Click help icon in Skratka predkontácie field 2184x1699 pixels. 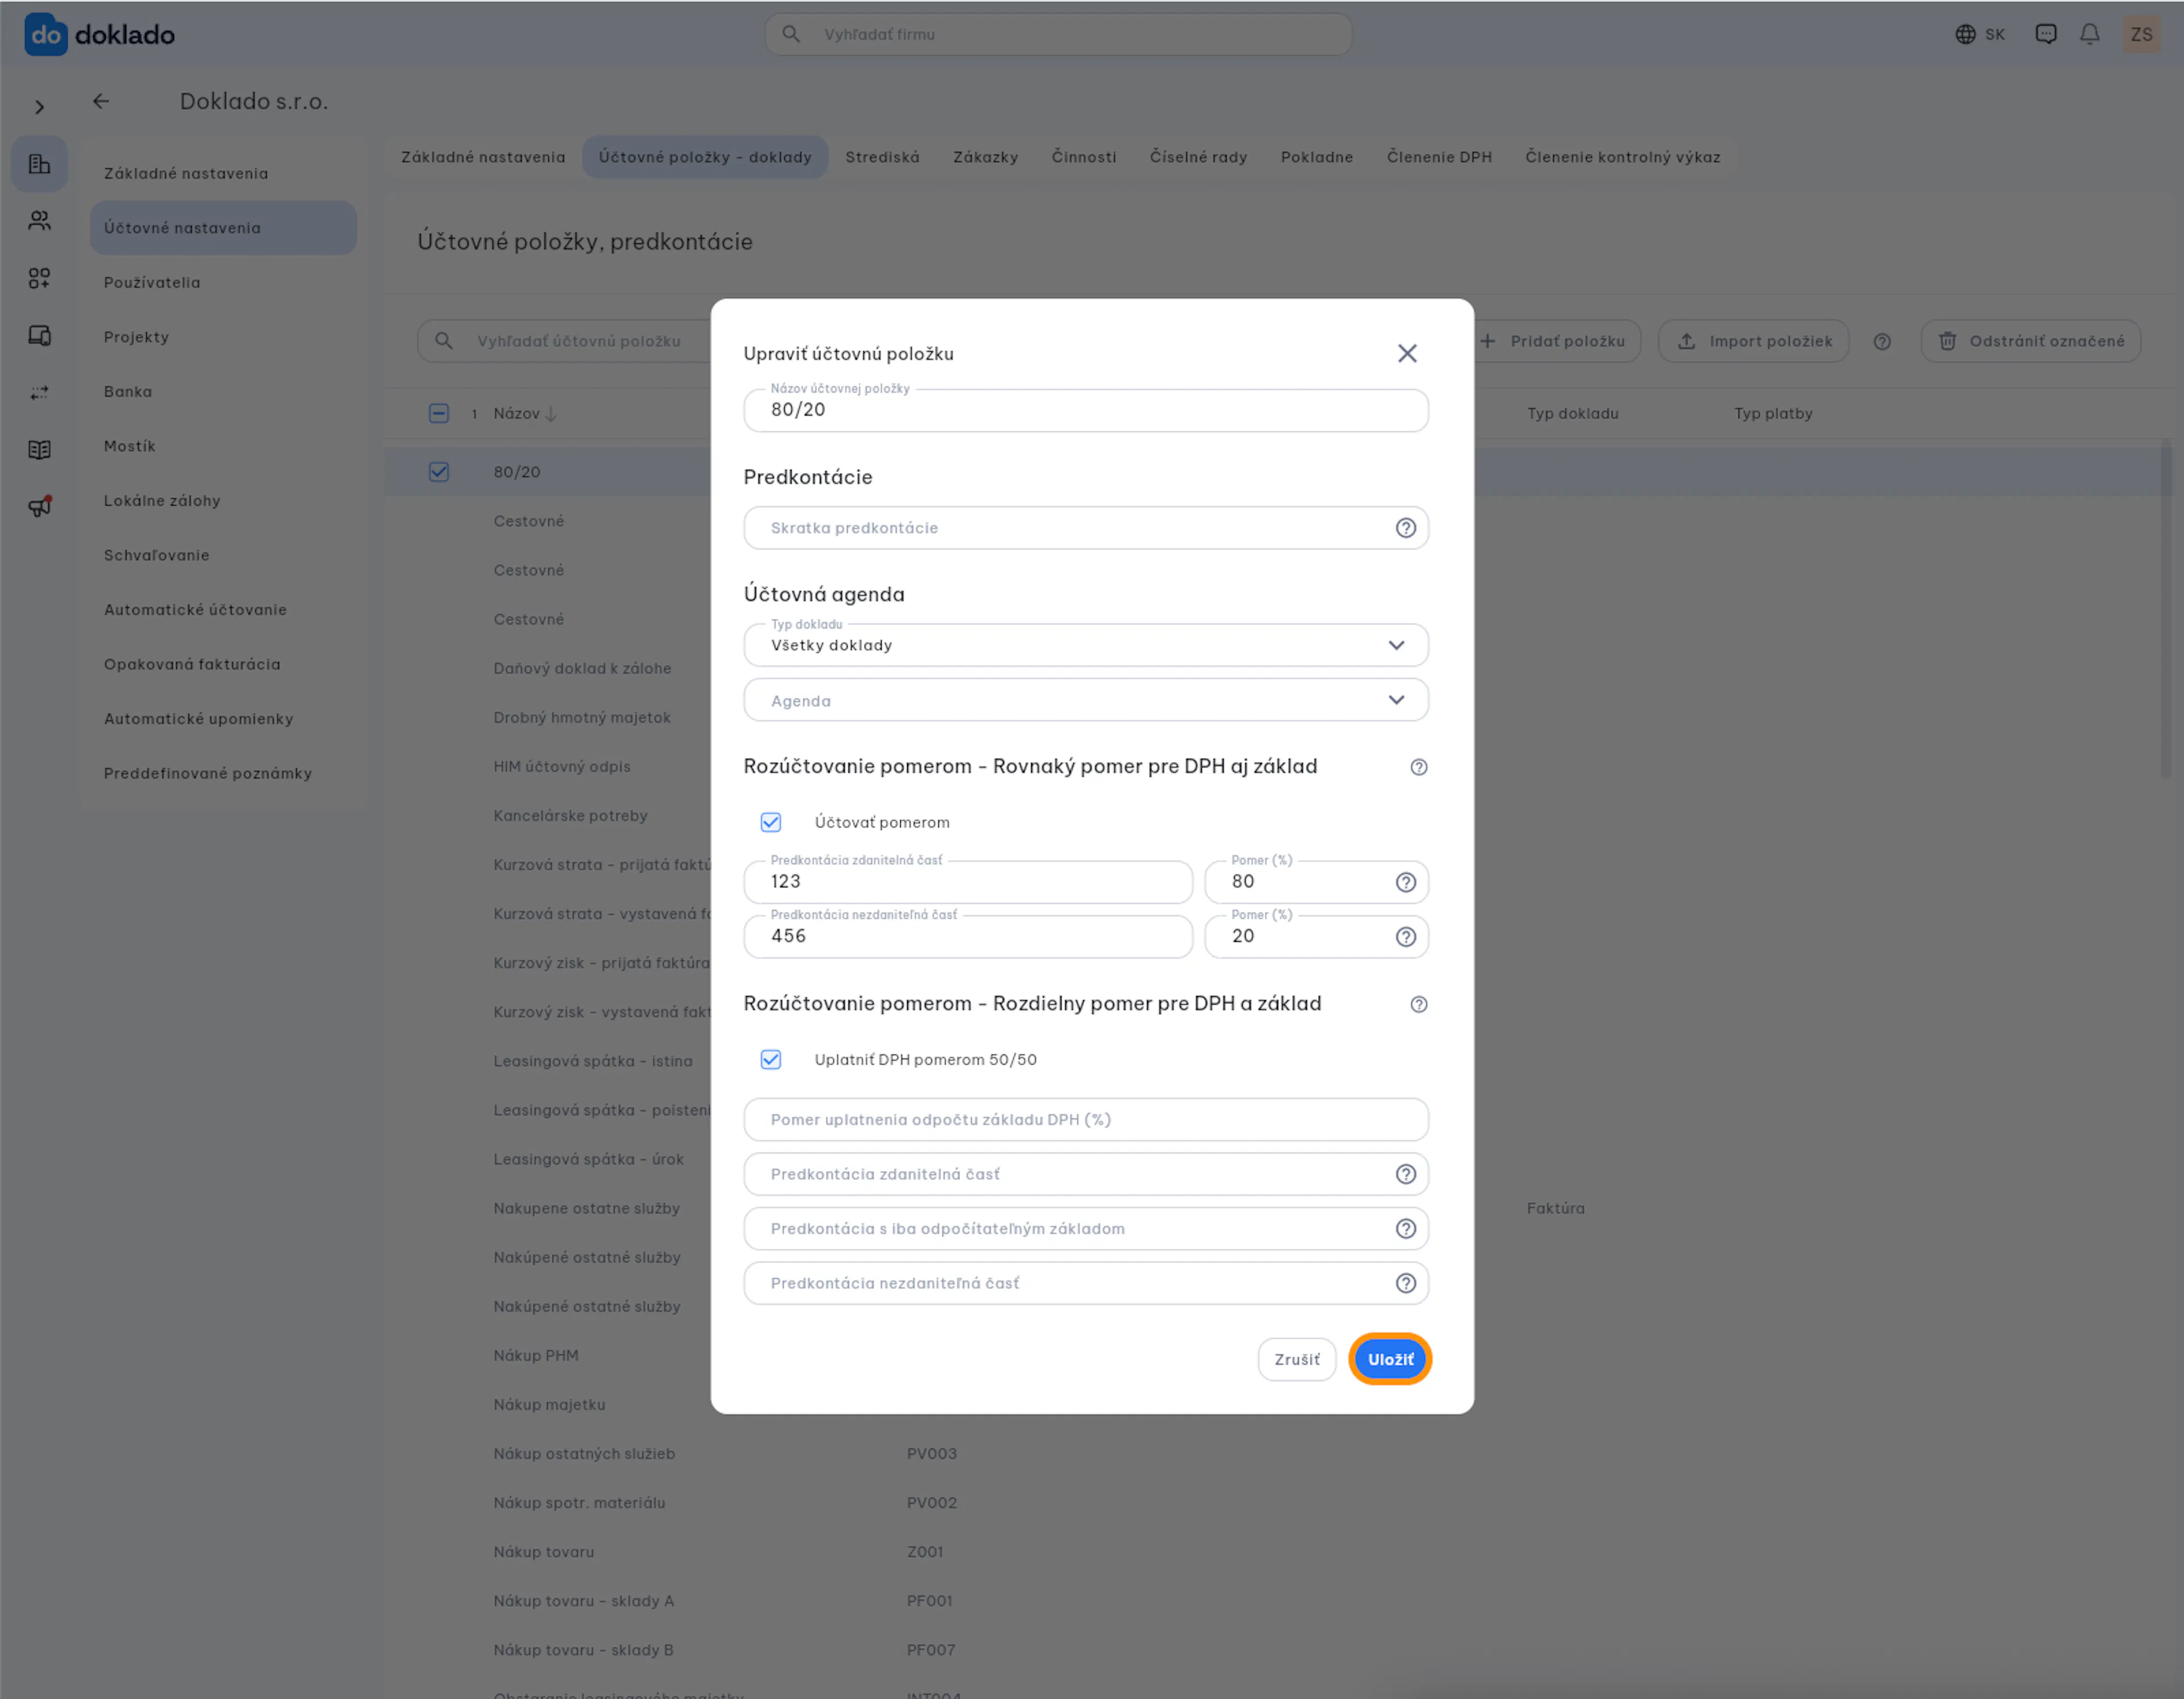click(1405, 528)
